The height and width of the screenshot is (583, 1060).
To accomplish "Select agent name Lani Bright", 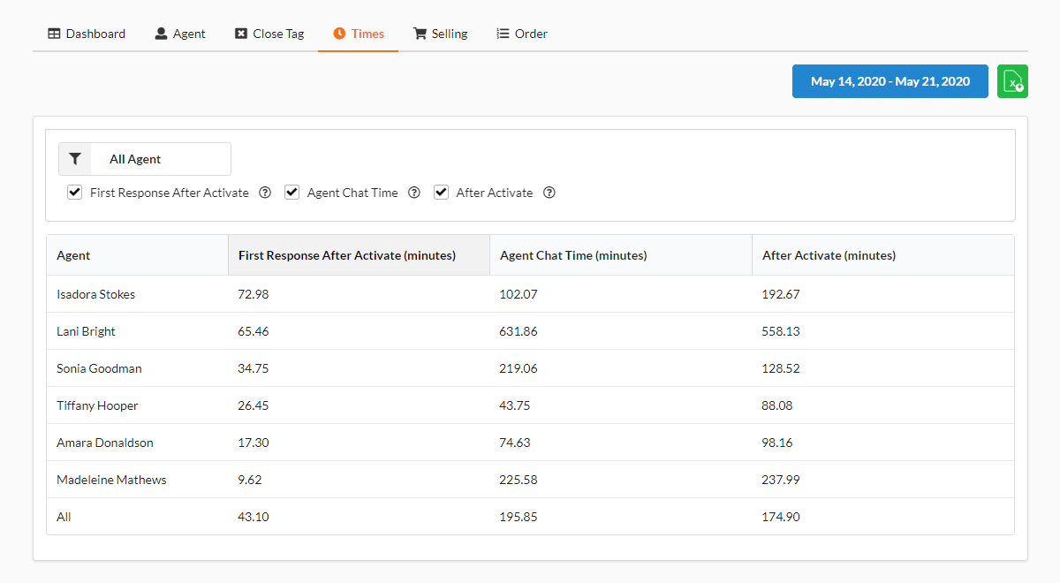I will [86, 331].
